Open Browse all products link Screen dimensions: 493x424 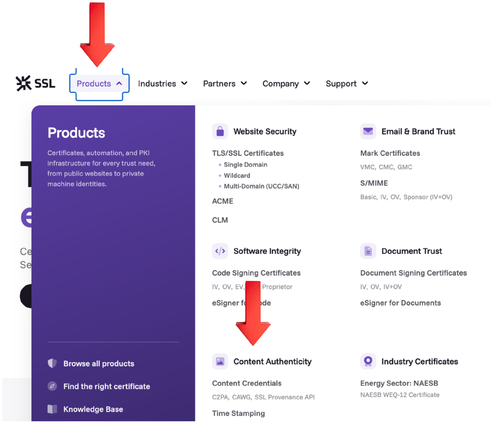pos(99,364)
